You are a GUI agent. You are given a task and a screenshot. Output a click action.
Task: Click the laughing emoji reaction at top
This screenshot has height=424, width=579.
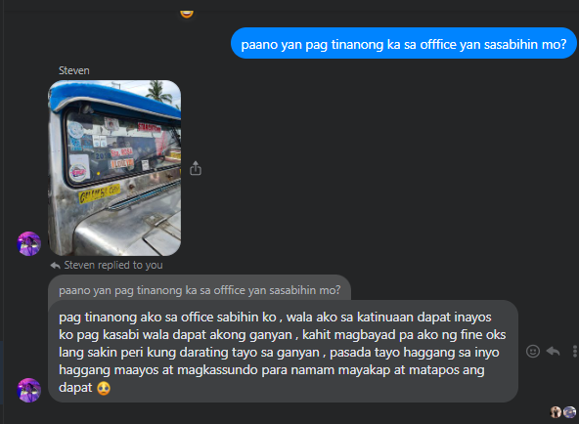pyautogui.click(x=187, y=14)
